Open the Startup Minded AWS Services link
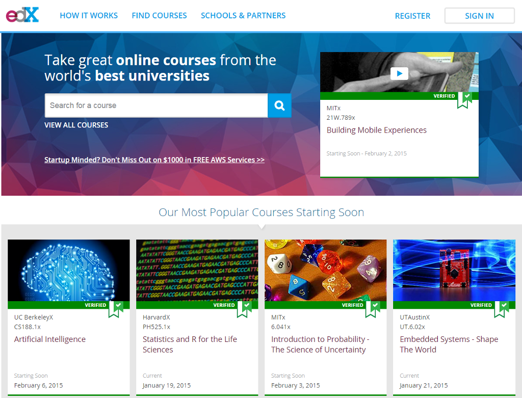 [x=154, y=160]
